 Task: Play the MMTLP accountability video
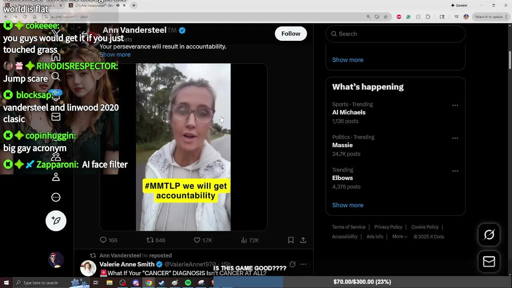click(183, 147)
